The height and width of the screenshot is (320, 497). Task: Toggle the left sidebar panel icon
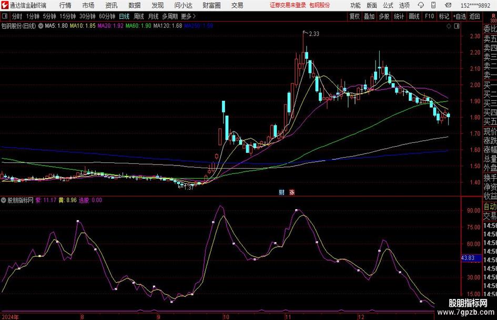click(x=4, y=16)
